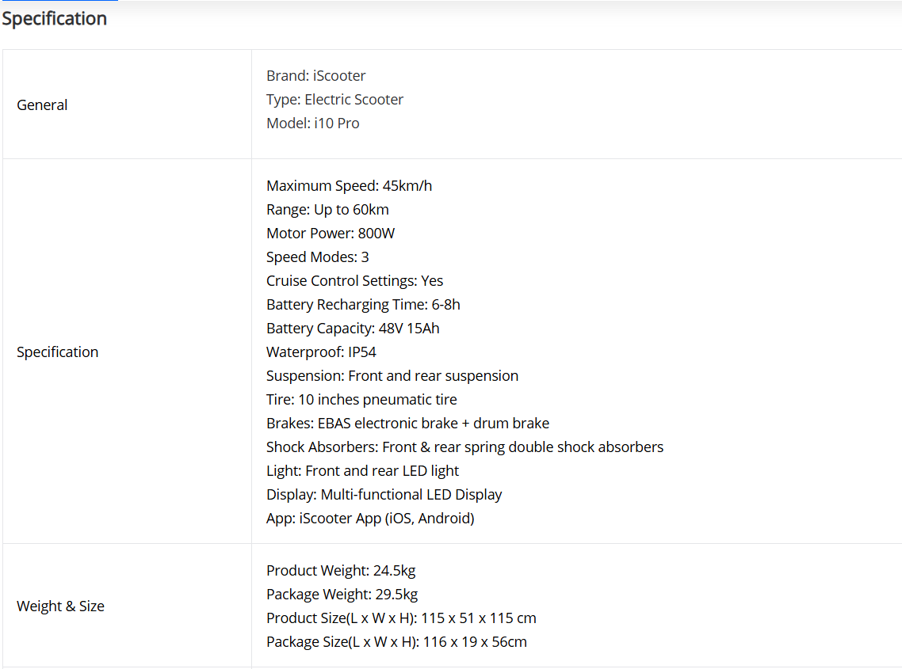
Task: Click the 'Type: Electric Scooter' line
Action: point(334,100)
